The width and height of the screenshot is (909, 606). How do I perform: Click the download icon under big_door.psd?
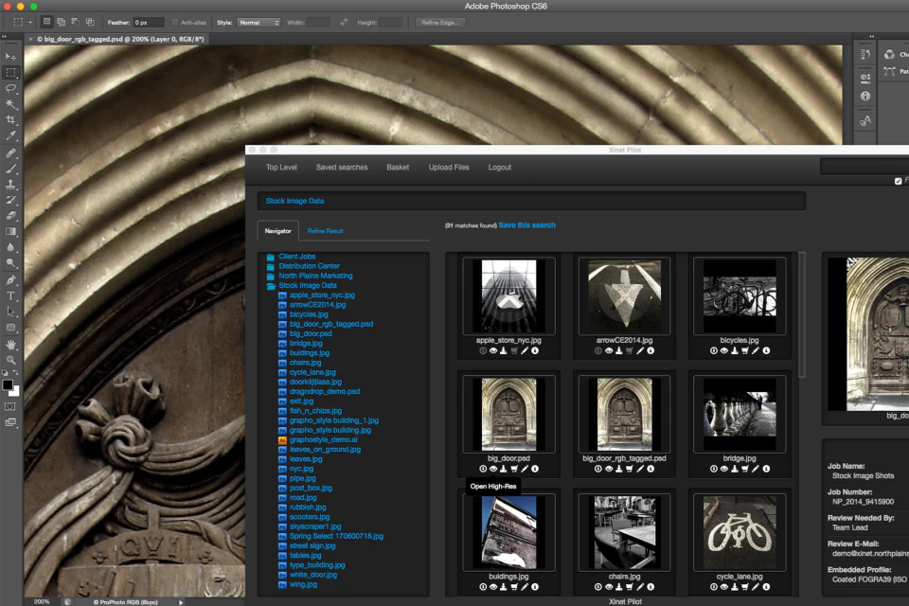click(503, 469)
